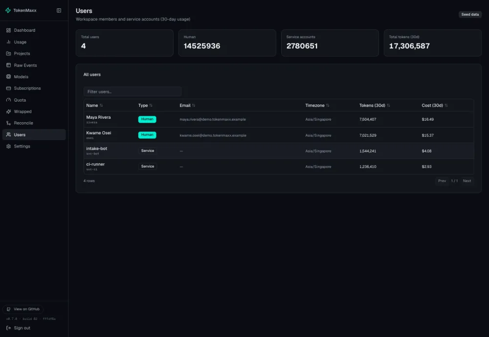Focus the Filter users input field

coord(132,91)
